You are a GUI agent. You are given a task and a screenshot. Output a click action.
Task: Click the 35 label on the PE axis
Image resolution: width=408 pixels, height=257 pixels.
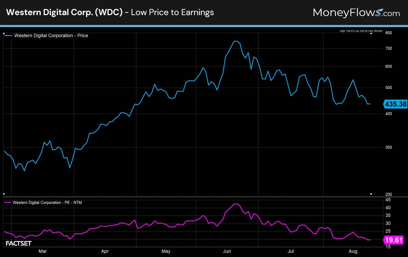click(x=388, y=216)
